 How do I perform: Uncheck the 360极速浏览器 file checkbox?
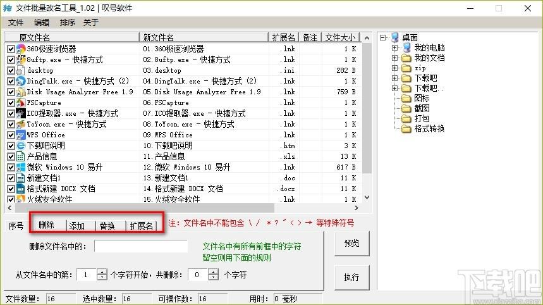coord(11,49)
